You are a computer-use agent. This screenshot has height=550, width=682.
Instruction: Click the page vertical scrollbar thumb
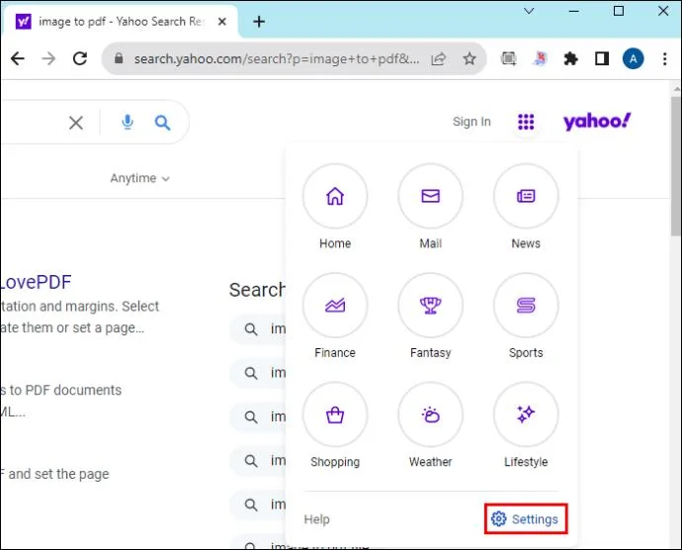point(676,165)
